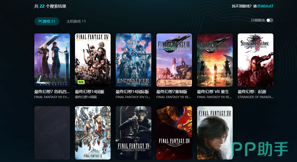Open the Final Fantasy XIV Online cover with 限免 badge
Screen dimensions: 297x162
(93, 60)
